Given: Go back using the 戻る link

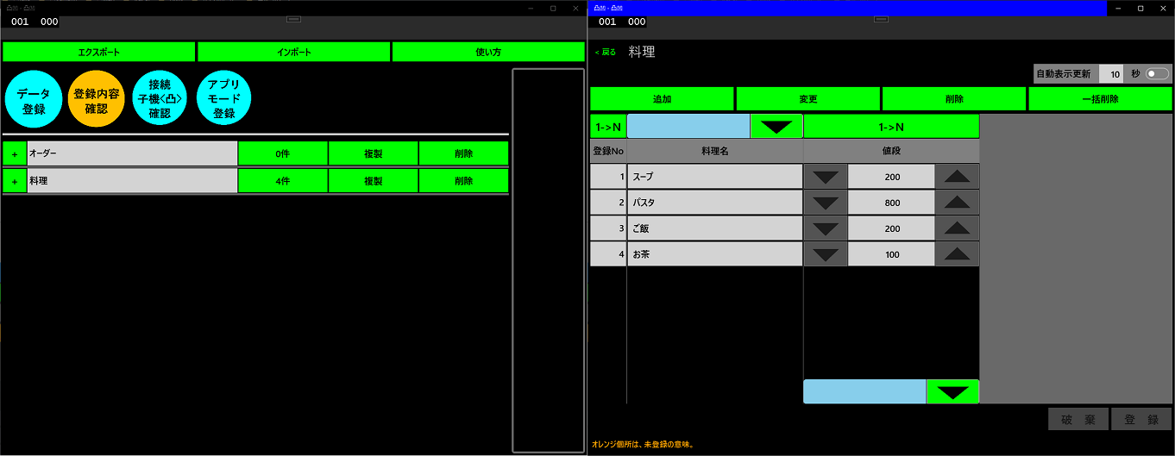Looking at the screenshot, I should tap(606, 53).
